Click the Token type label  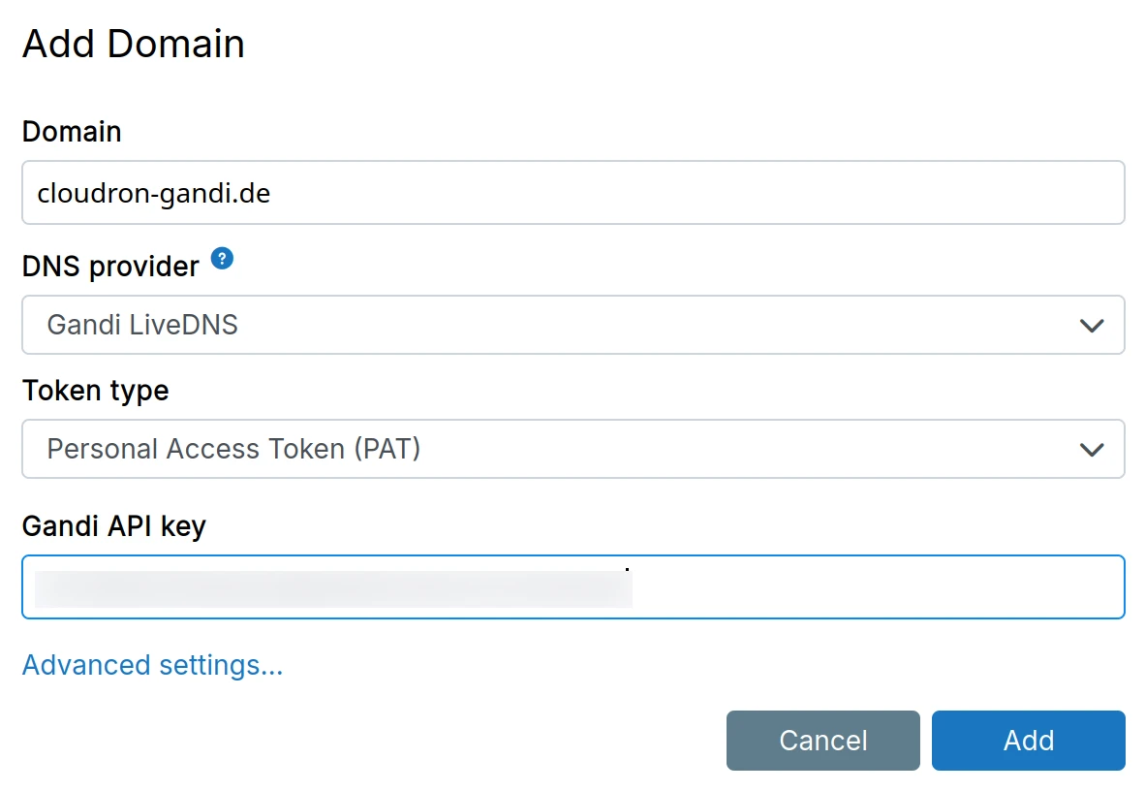[95, 391]
